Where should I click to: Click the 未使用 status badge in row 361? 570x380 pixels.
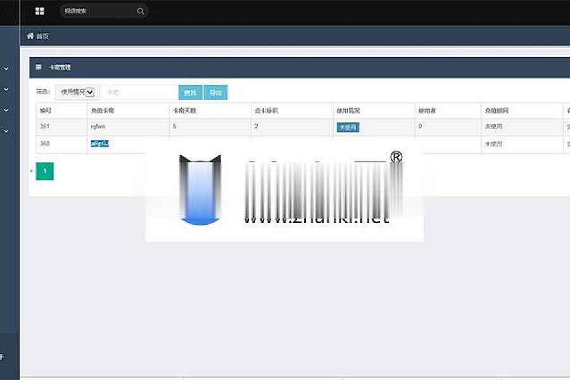pyautogui.click(x=348, y=127)
